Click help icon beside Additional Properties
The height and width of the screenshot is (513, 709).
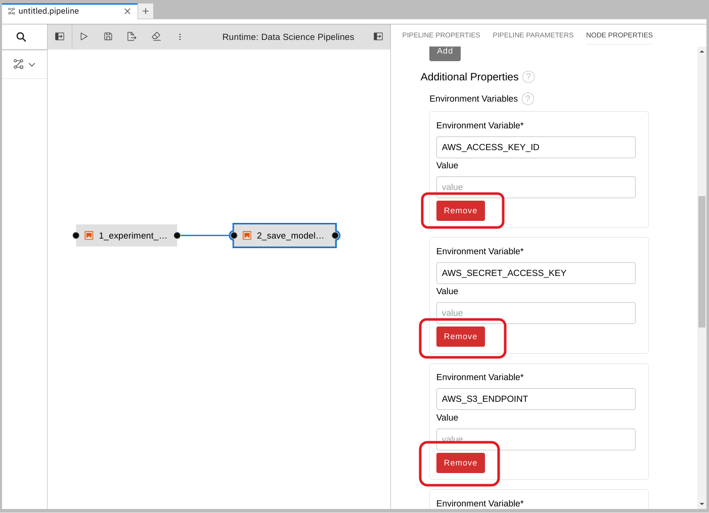pyautogui.click(x=528, y=77)
